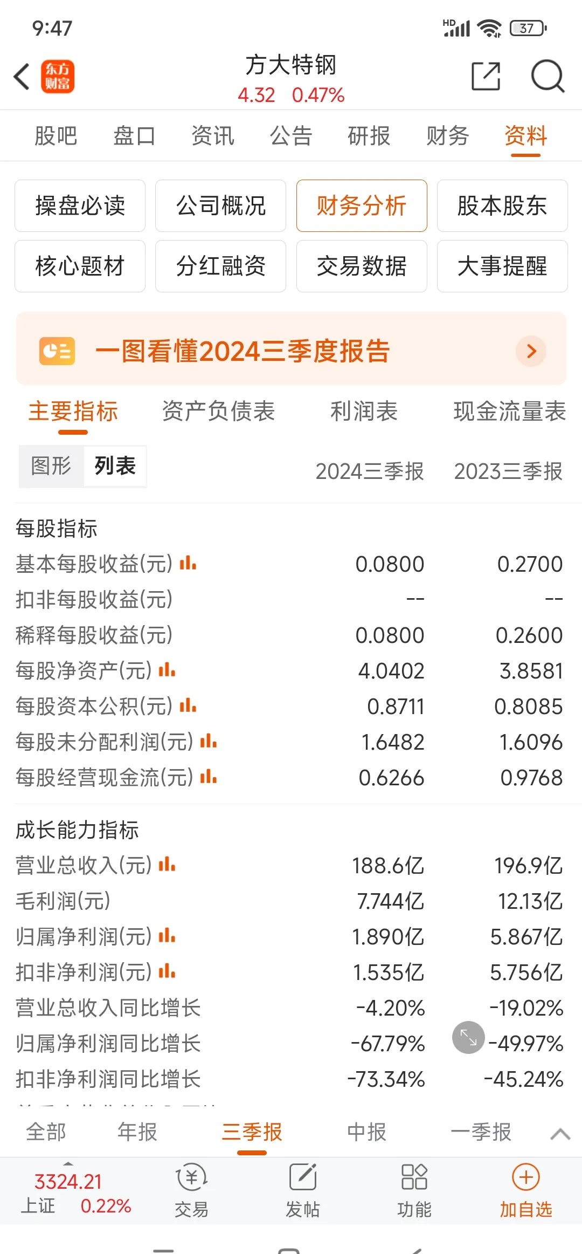Tap chart icon beside 归属净利润(元)
582x1254 pixels.
pyautogui.click(x=167, y=936)
